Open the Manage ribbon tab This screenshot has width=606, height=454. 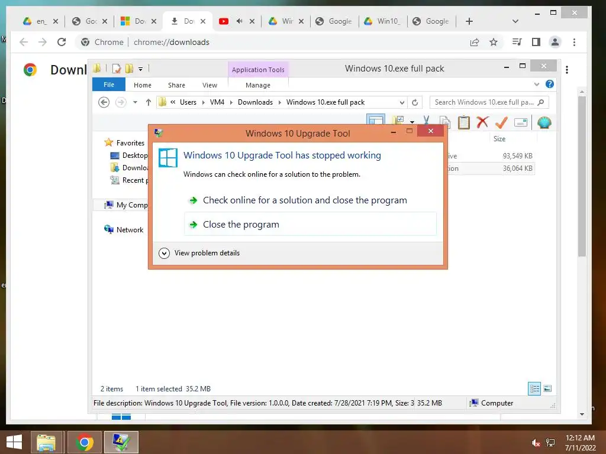tap(258, 85)
